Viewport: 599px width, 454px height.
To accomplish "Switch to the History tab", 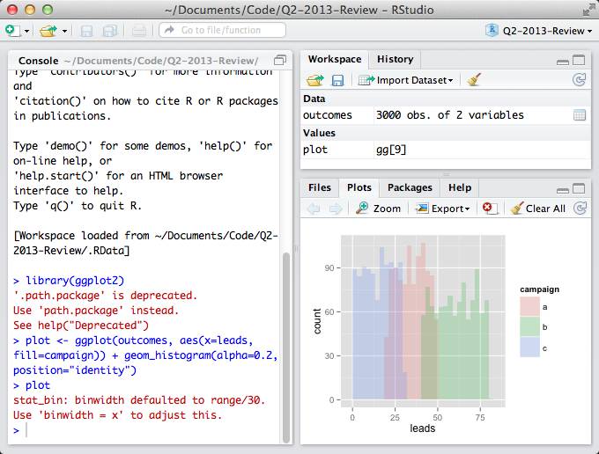I will click(395, 59).
